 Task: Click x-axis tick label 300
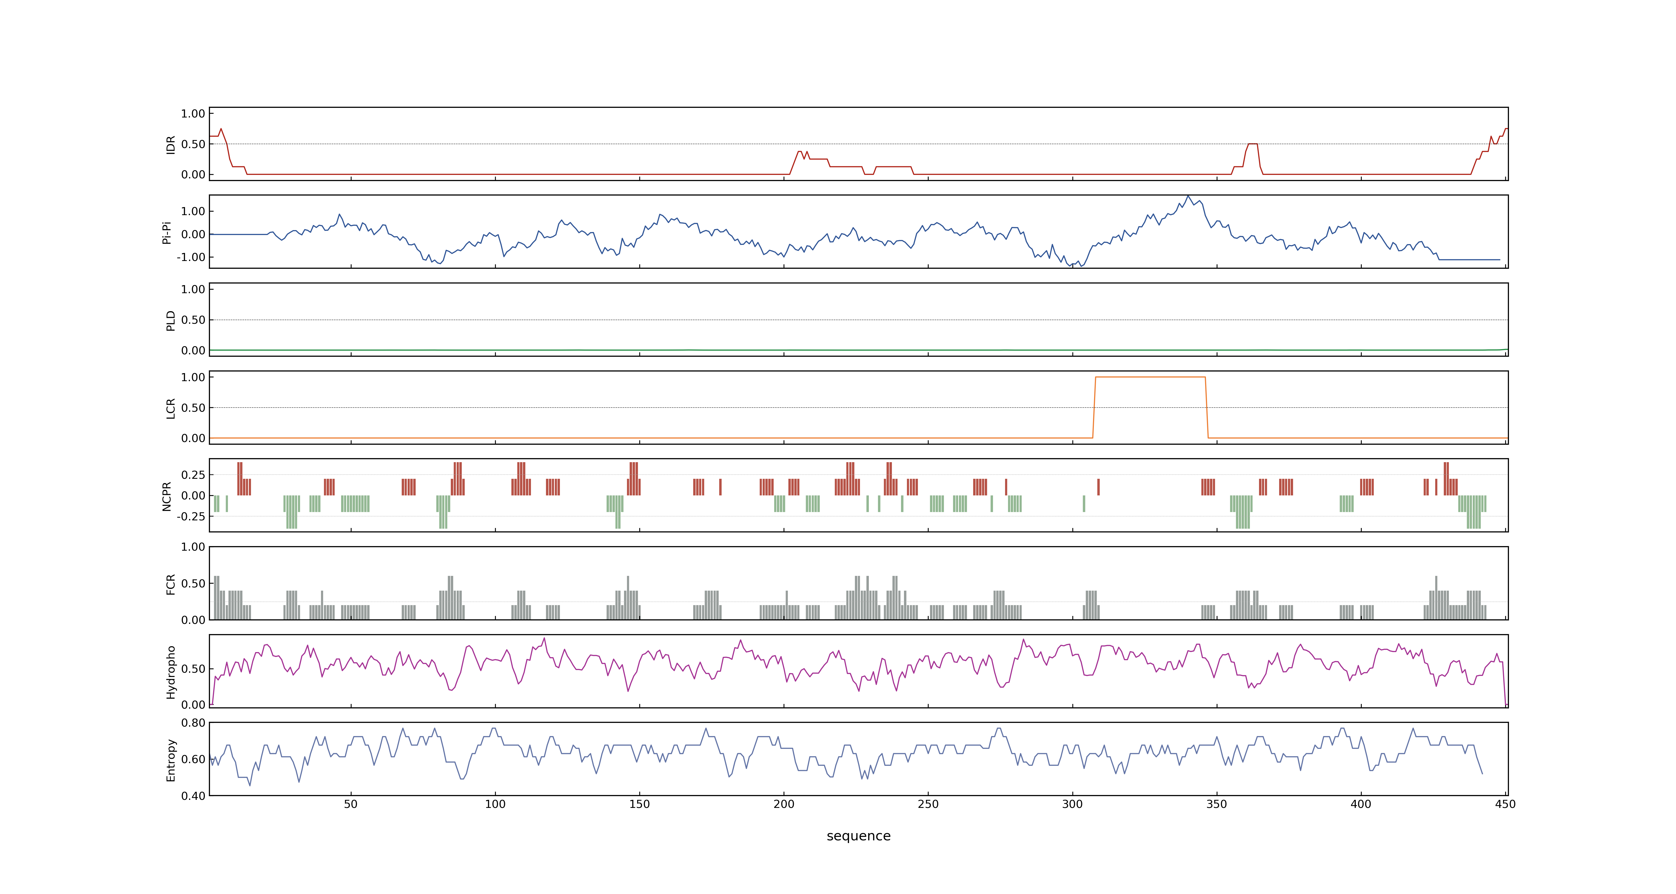[x=1072, y=804]
